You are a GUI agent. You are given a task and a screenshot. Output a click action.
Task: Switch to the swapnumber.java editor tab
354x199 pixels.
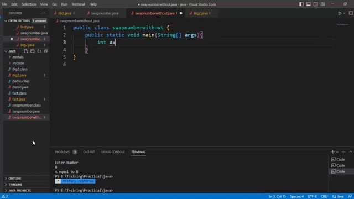(105, 13)
